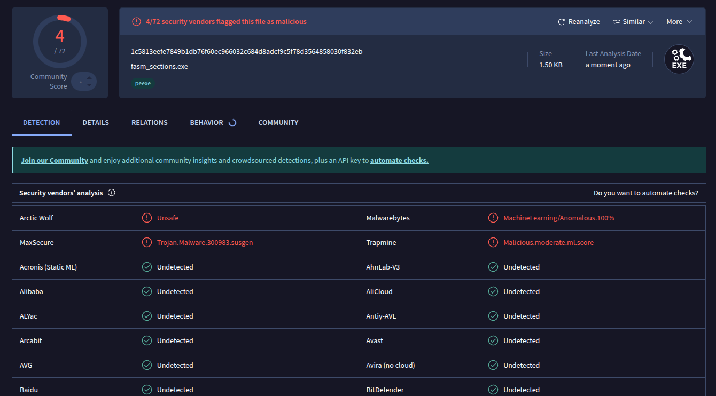Click the info icon next to Security vendors' analysis
The height and width of the screenshot is (396, 716).
pos(112,193)
